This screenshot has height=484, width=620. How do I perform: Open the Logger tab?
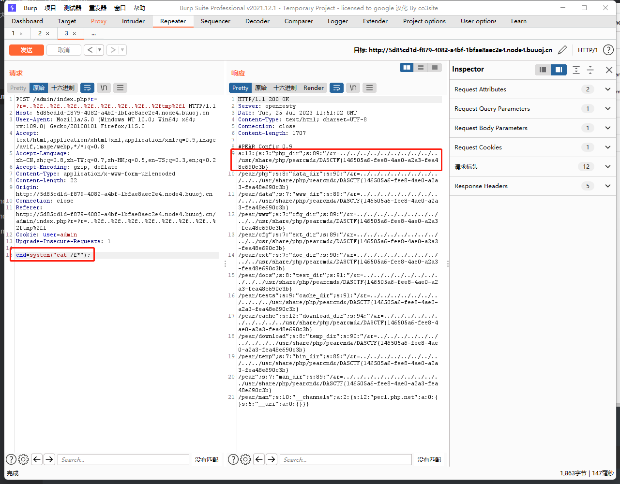pyautogui.click(x=338, y=21)
